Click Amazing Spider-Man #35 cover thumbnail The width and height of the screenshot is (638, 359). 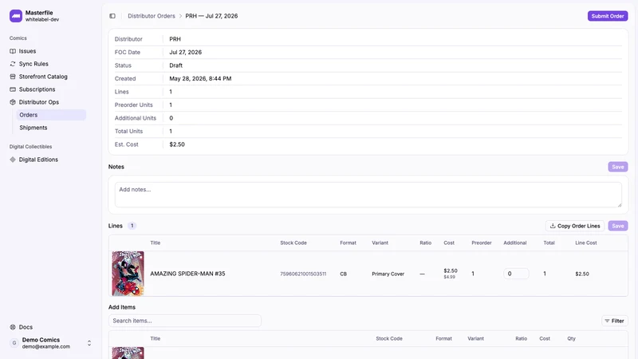pos(128,274)
